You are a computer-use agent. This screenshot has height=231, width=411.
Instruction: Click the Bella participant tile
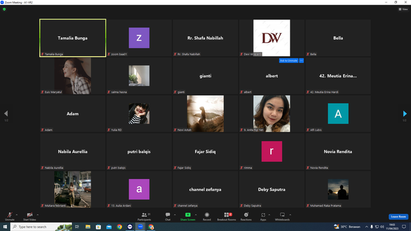coord(338,38)
